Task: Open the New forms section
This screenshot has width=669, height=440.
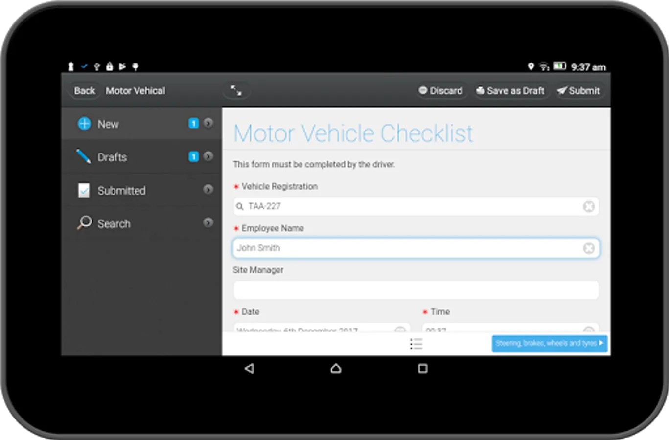Action: click(x=141, y=124)
